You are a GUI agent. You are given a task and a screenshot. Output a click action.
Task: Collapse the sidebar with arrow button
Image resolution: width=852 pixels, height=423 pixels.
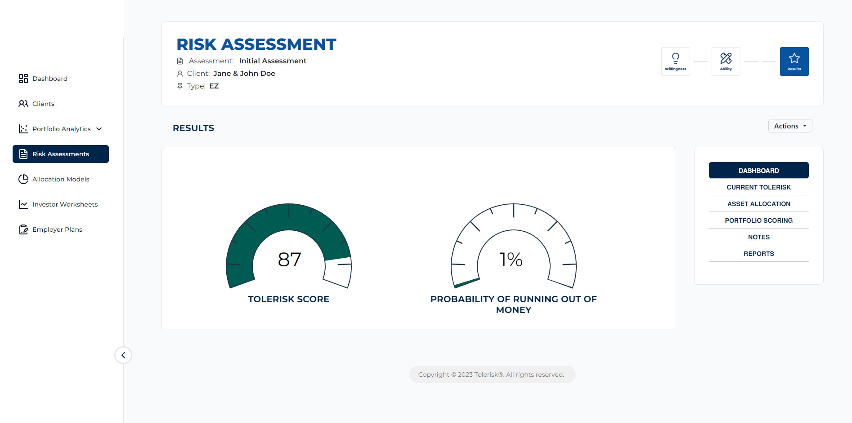123,355
